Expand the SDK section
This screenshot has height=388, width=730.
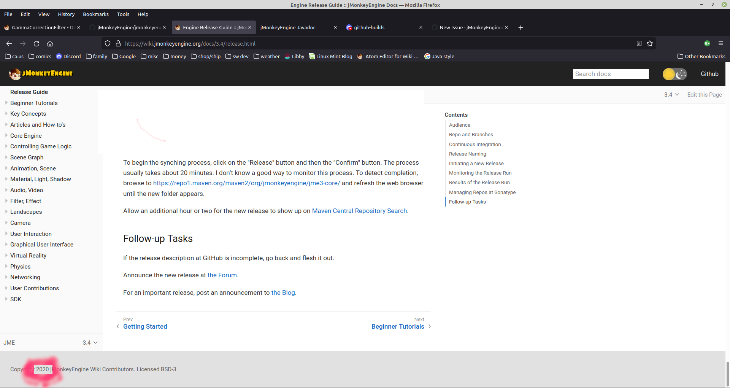(x=6, y=299)
